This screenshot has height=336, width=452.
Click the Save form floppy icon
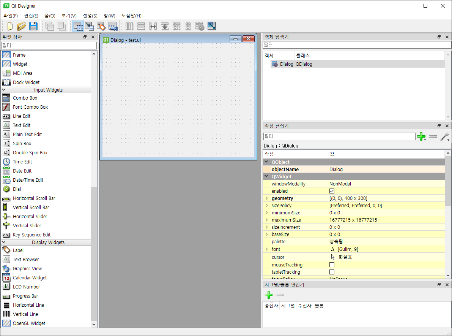click(33, 26)
